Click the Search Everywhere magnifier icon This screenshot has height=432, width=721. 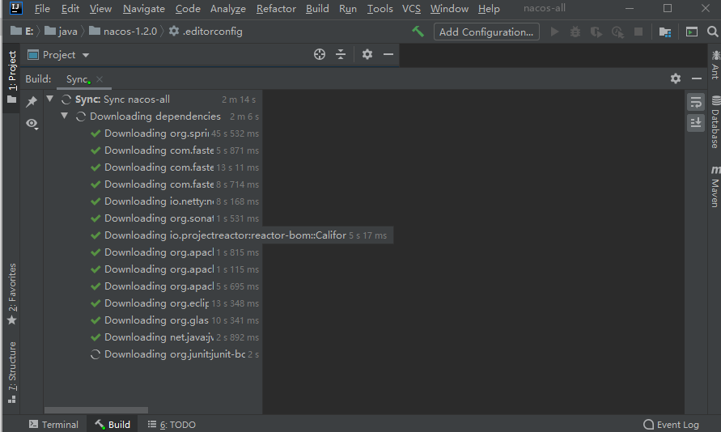pyautogui.click(x=712, y=32)
